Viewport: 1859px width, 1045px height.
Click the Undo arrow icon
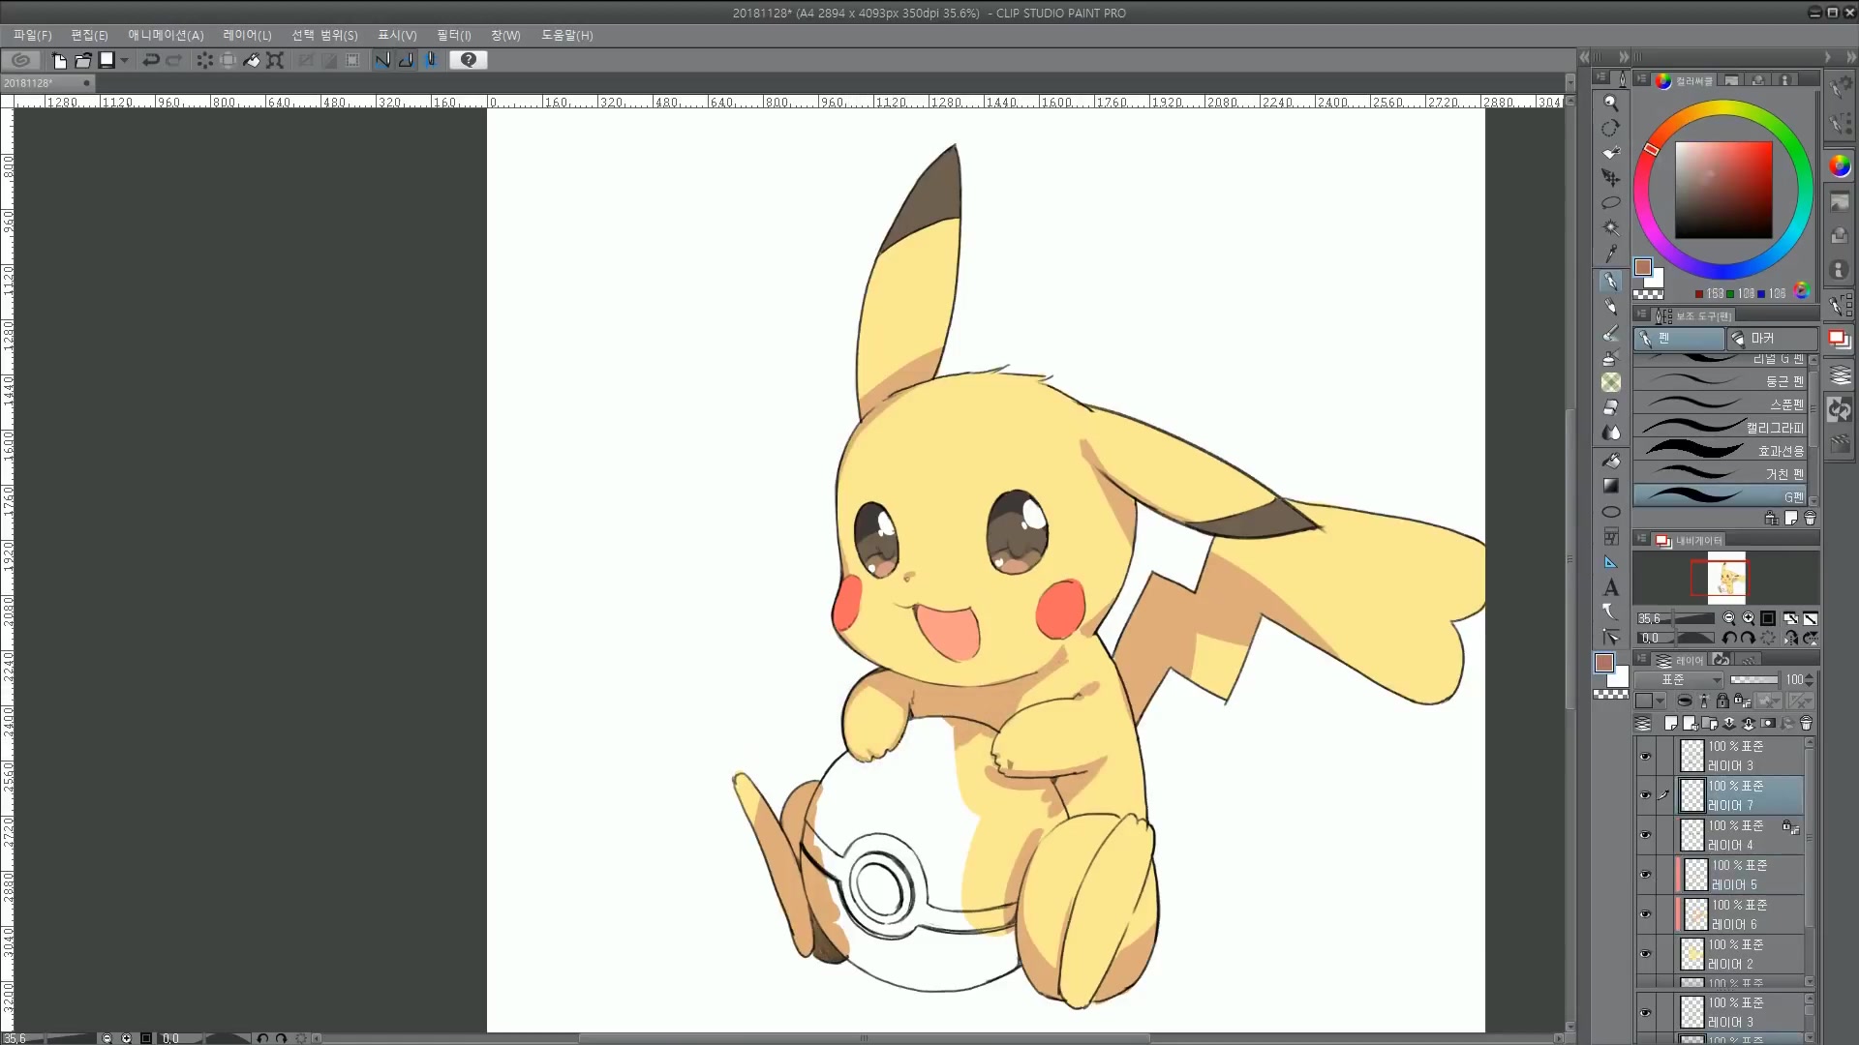pos(151,60)
